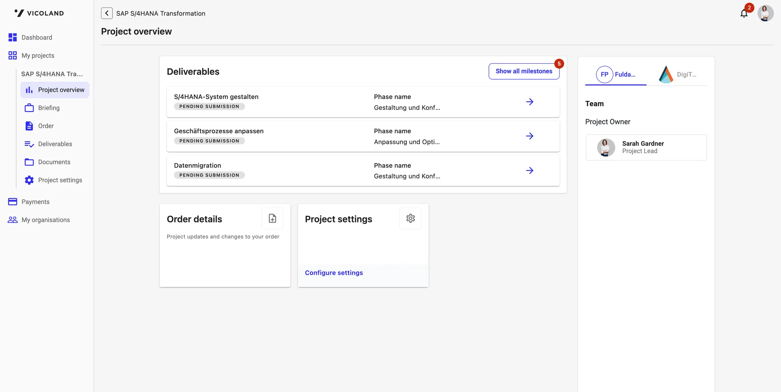Click the Documents folder icon
The height and width of the screenshot is (392, 781).
pyautogui.click(x=29, y=162)
